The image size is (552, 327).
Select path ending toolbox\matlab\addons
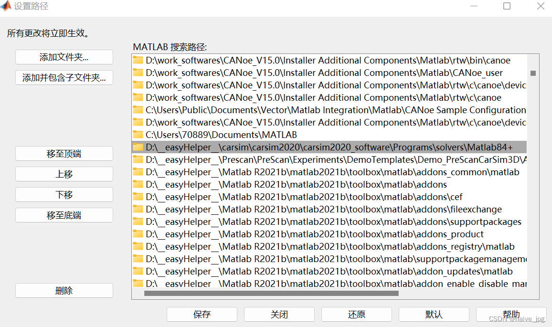point(329,184)
